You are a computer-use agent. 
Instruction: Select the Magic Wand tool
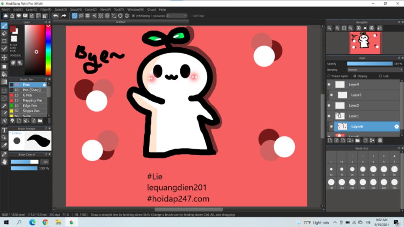tap(4, 106)
